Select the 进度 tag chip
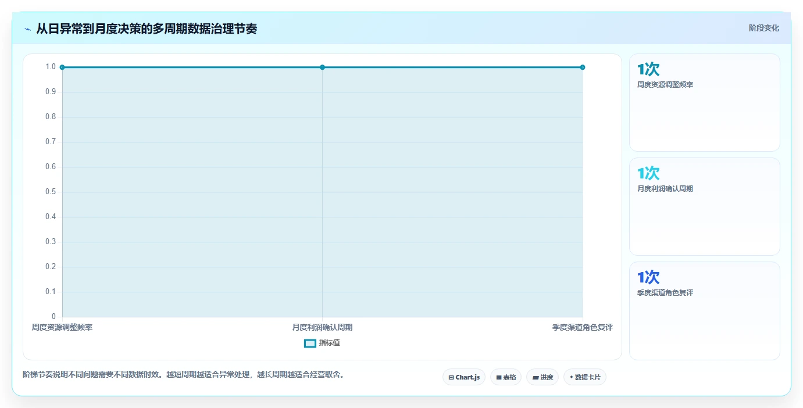 click(x=543, y=377)
